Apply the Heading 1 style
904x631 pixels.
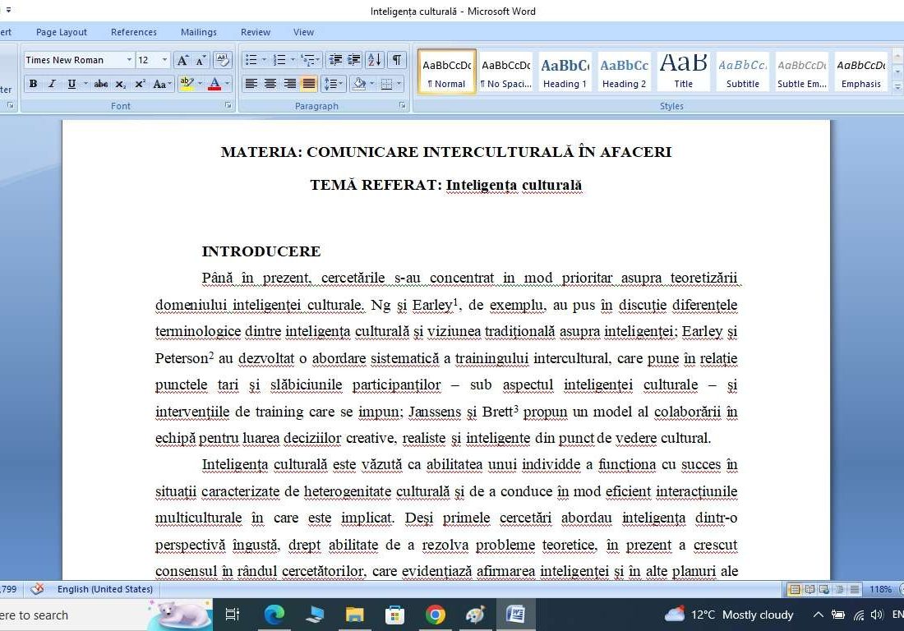[x=565, y=71]
